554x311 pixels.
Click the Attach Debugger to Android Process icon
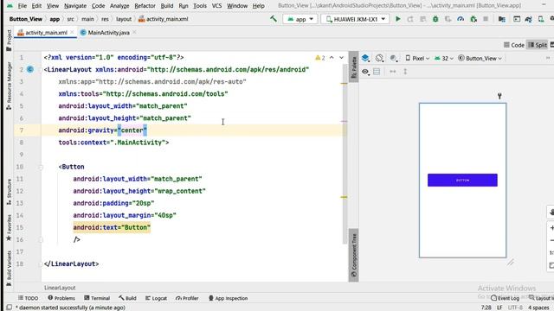click(x=473, y=19)
